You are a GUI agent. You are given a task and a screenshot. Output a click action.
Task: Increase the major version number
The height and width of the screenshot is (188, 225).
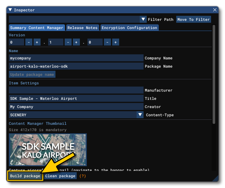pyautogui.click(x=37, y=42)
